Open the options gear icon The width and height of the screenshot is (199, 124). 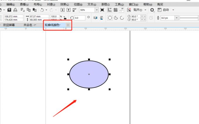[x=152, y=10]
